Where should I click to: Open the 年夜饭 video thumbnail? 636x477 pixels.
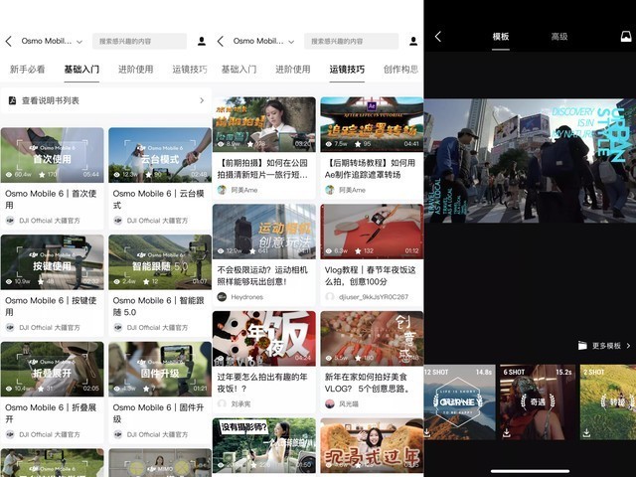coord(264,339)
